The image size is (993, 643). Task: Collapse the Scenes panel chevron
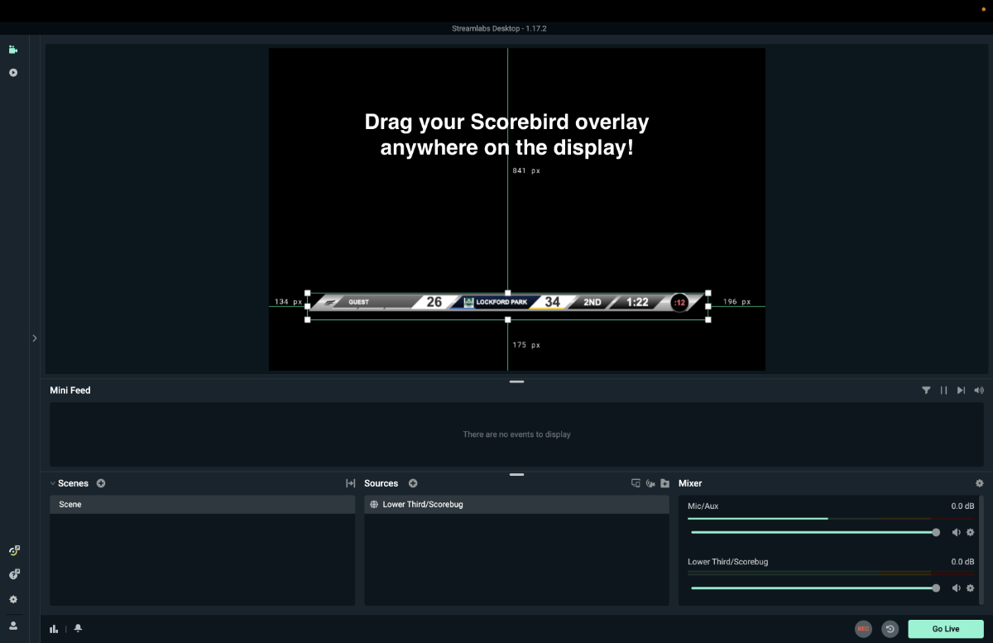point(53,483)
